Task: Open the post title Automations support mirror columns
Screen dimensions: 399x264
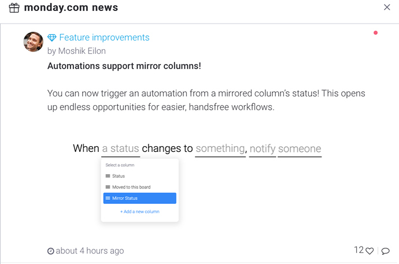Action: click(x=124, y=66)
